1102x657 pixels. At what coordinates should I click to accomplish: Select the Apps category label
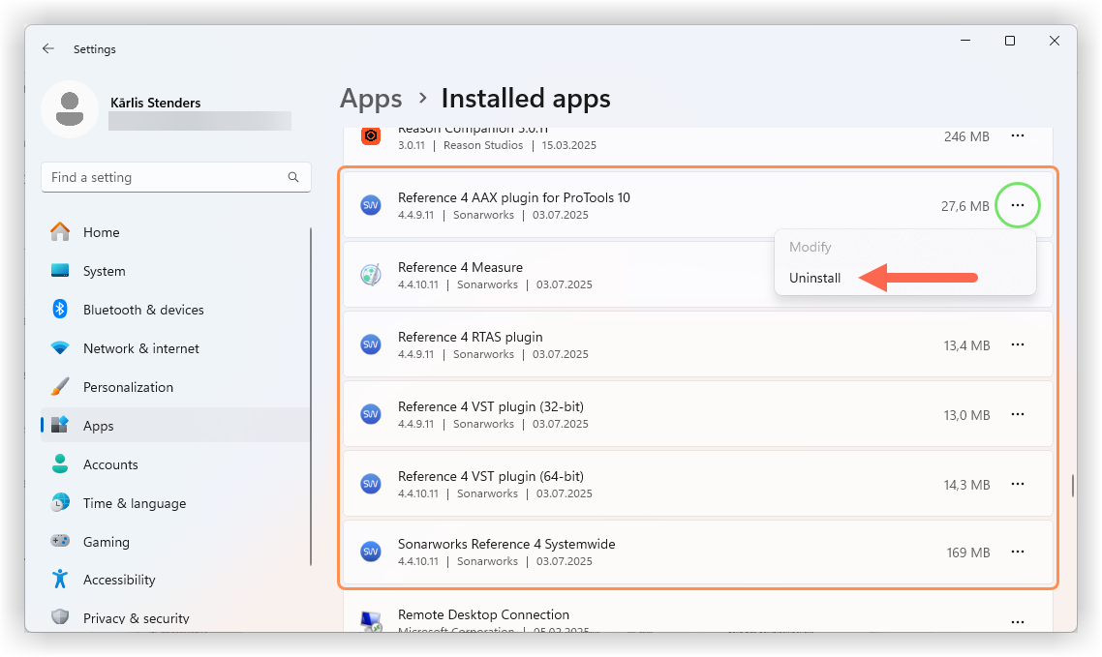click(x=99, y=426)
